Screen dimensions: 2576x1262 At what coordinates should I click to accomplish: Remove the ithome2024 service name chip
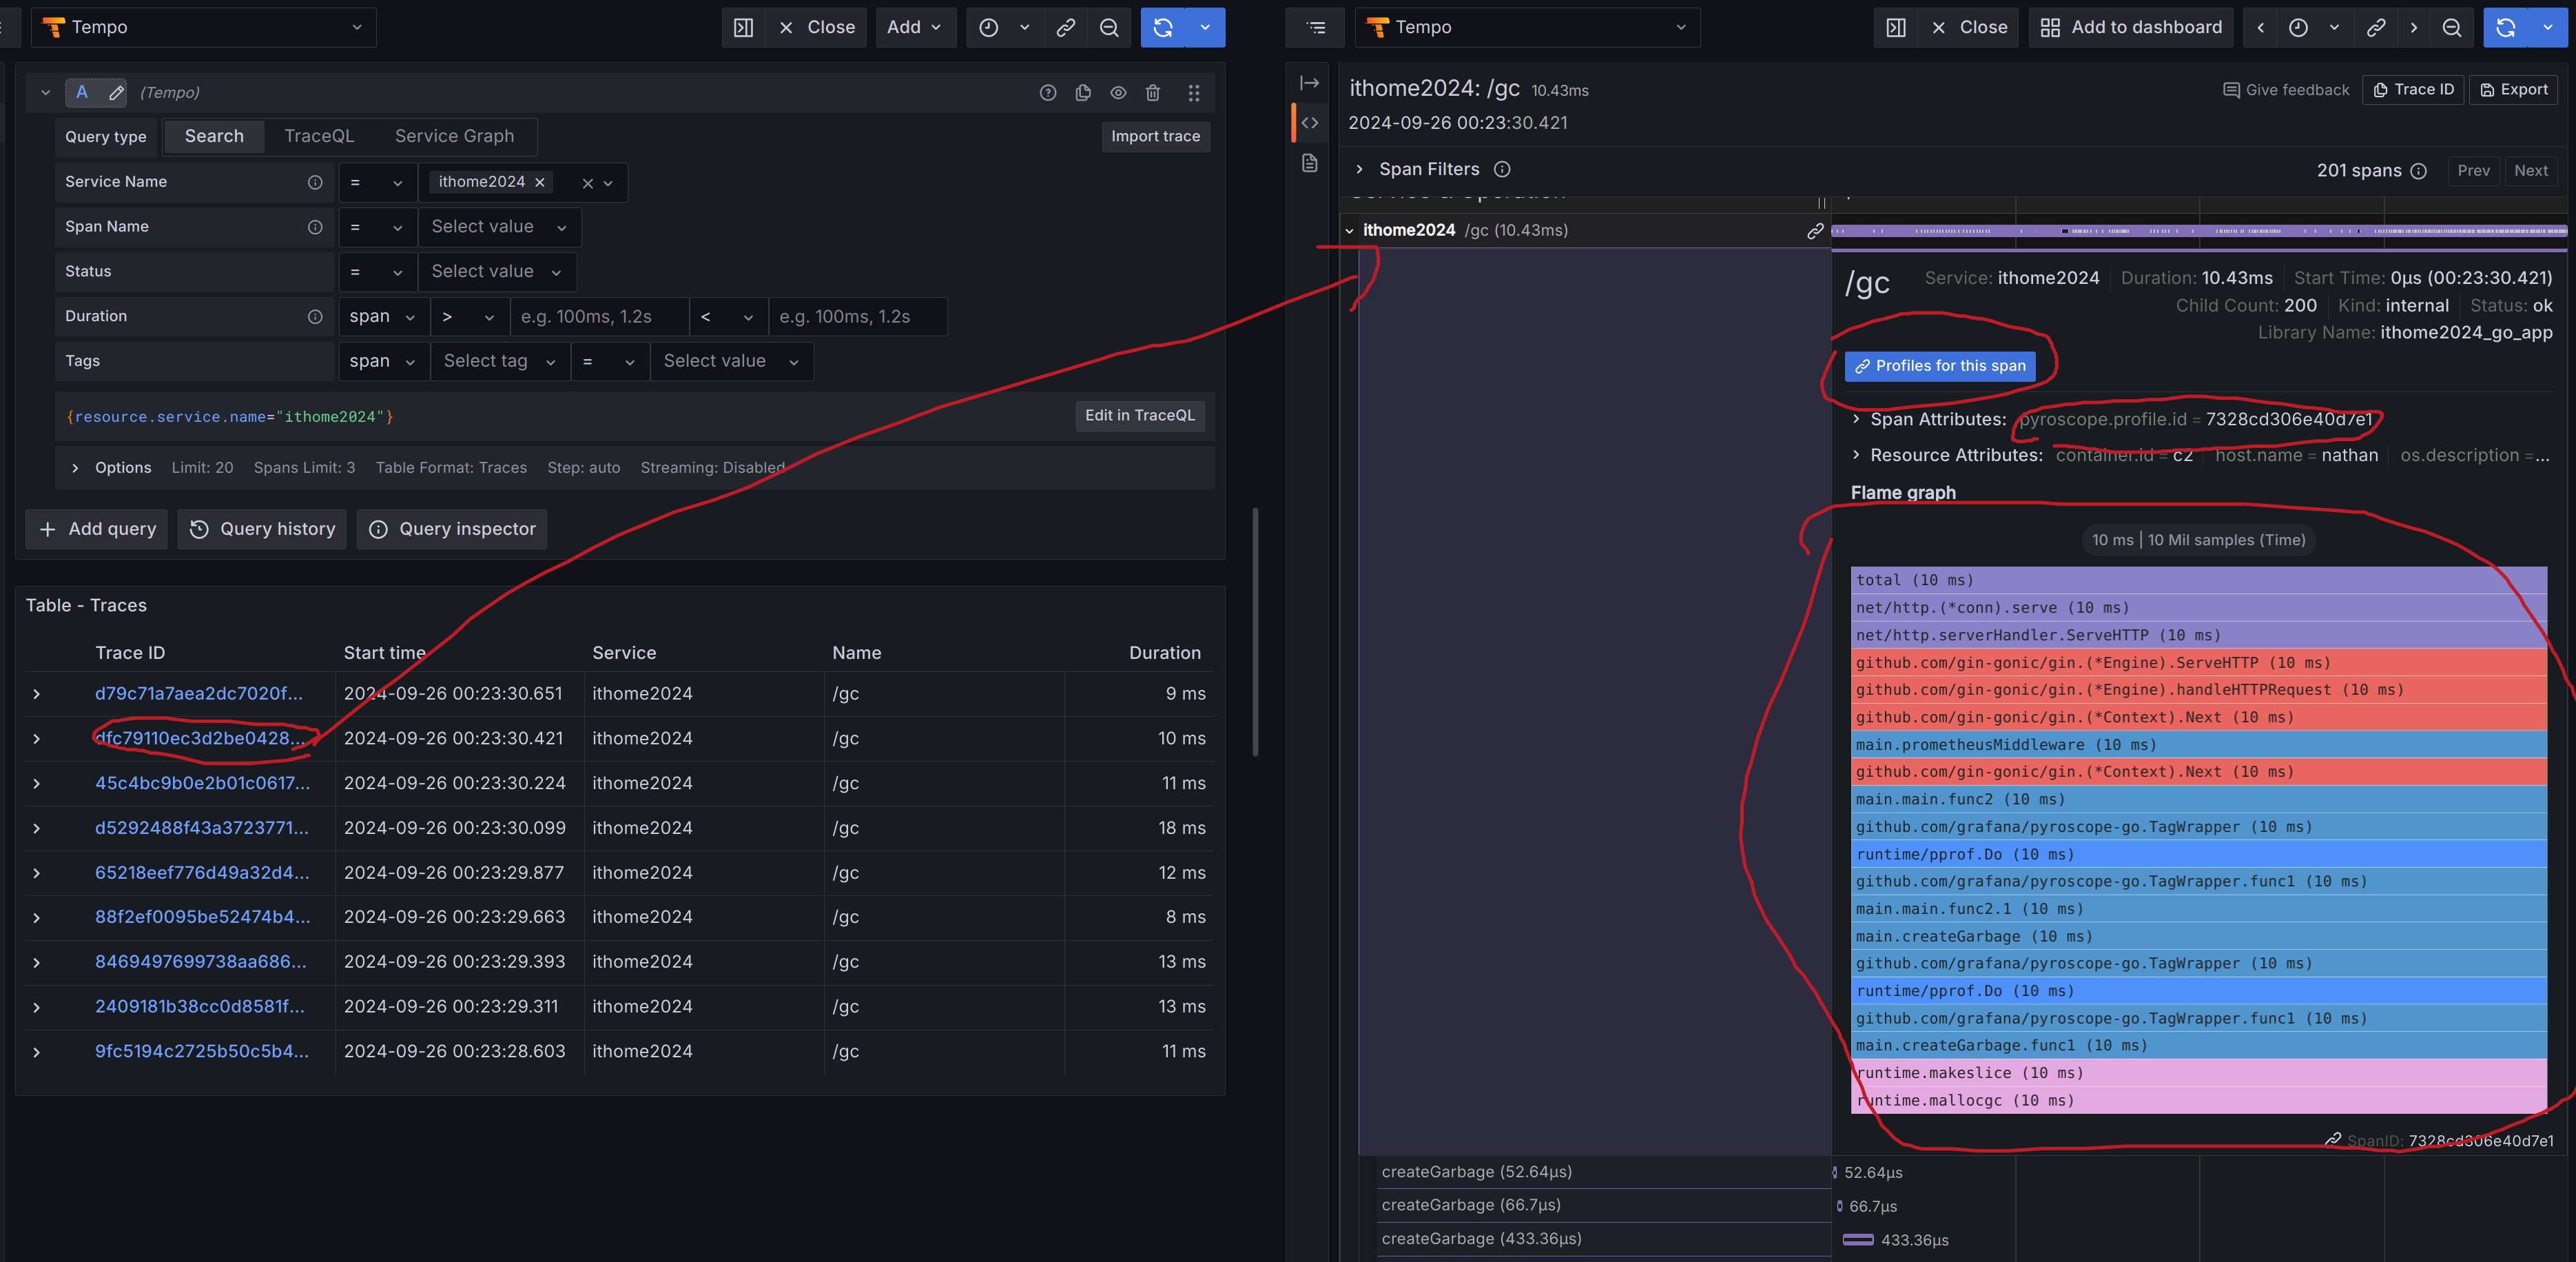[x=540, y=182]
